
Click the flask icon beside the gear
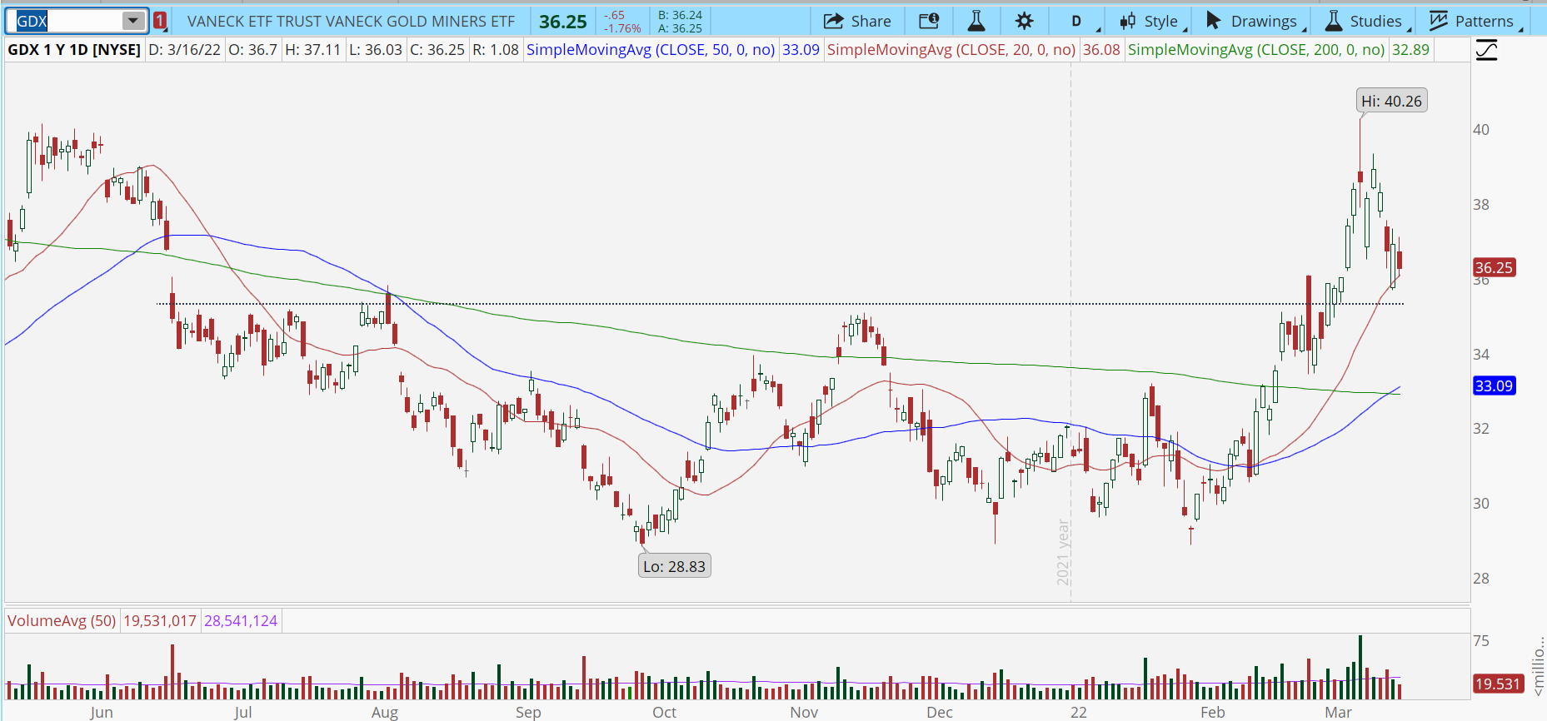point(976,21)
